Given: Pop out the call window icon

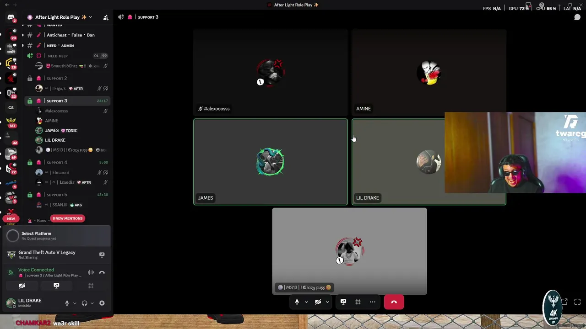Looking at the screenshot, I should pyautogui.click(x=564, y=302).
